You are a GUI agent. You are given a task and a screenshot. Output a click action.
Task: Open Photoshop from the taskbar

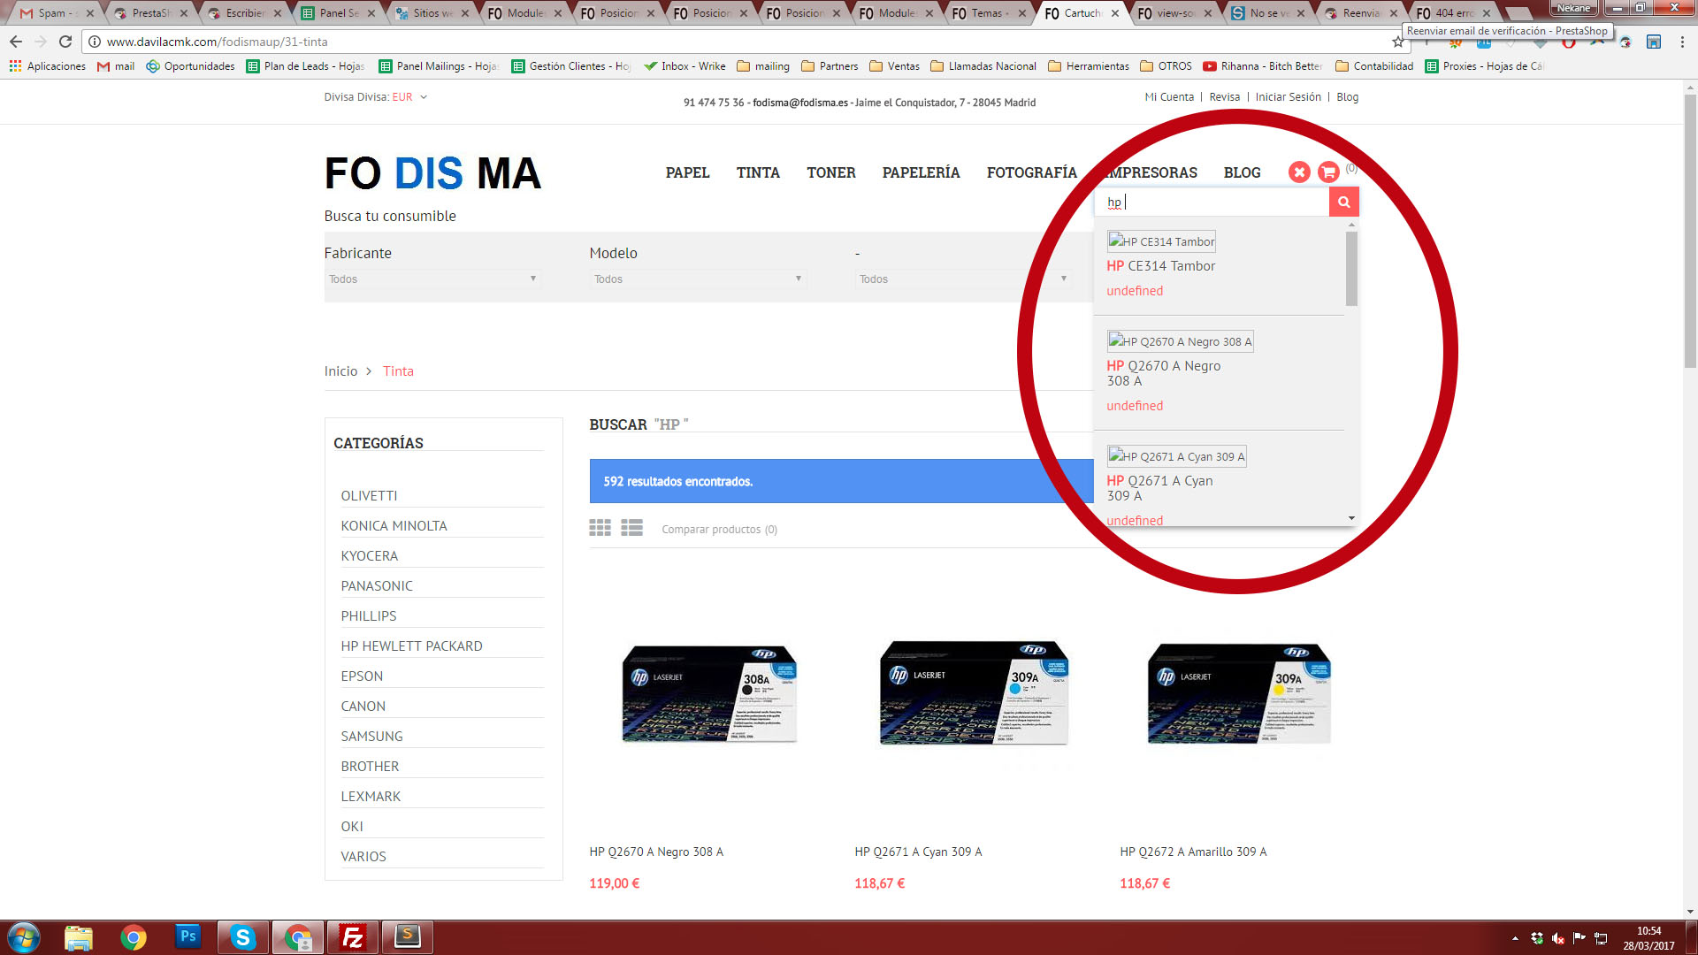187,936
